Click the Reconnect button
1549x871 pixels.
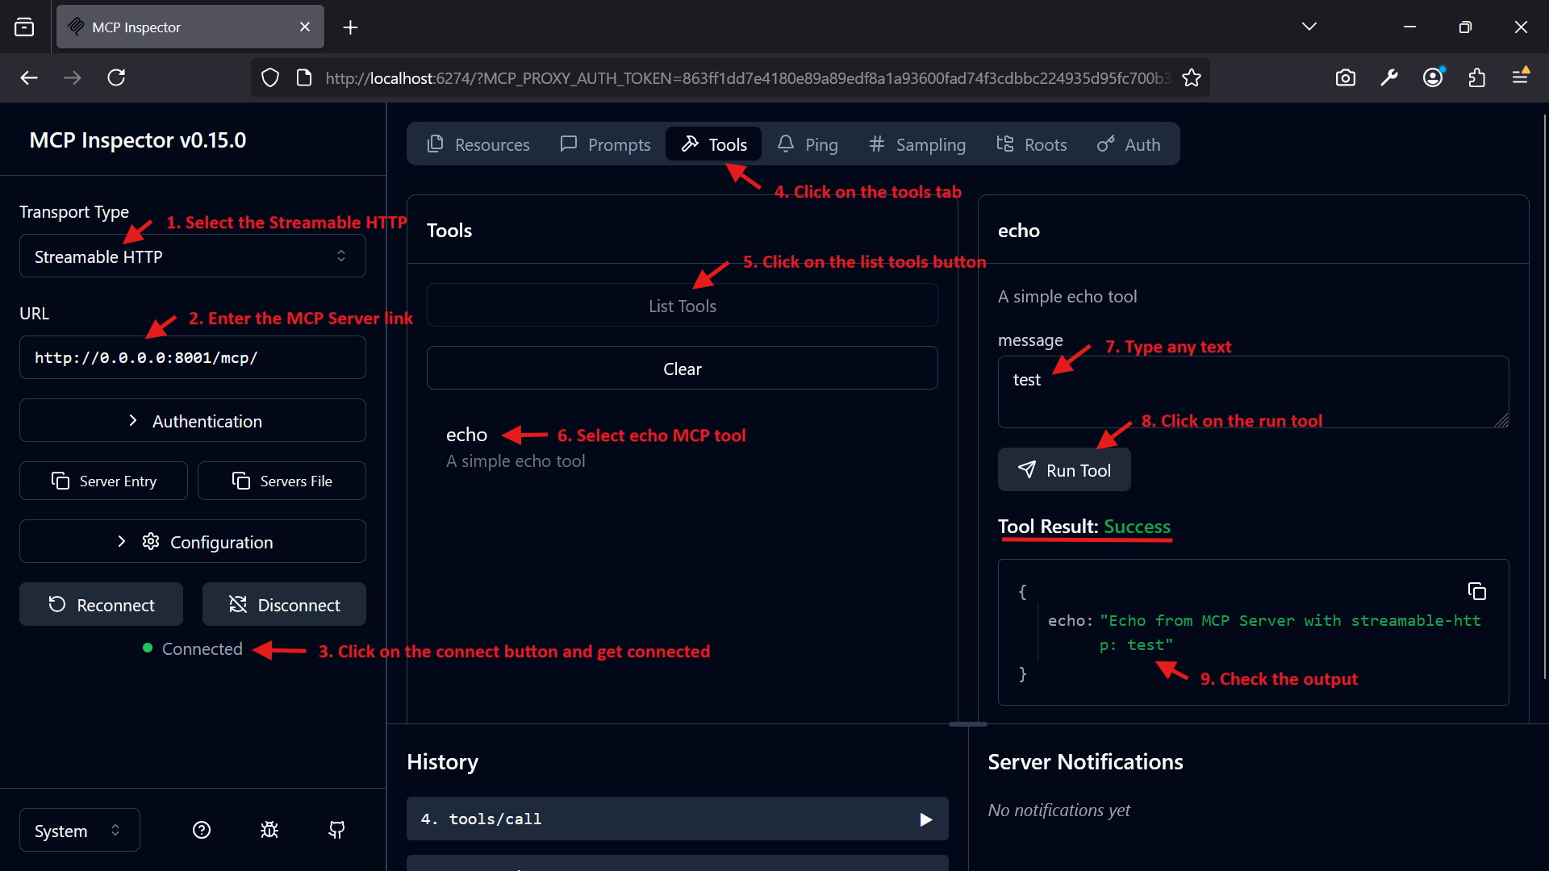[101, 604]
